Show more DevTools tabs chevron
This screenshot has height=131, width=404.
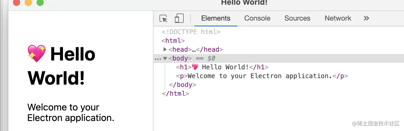tap(366, 18)
